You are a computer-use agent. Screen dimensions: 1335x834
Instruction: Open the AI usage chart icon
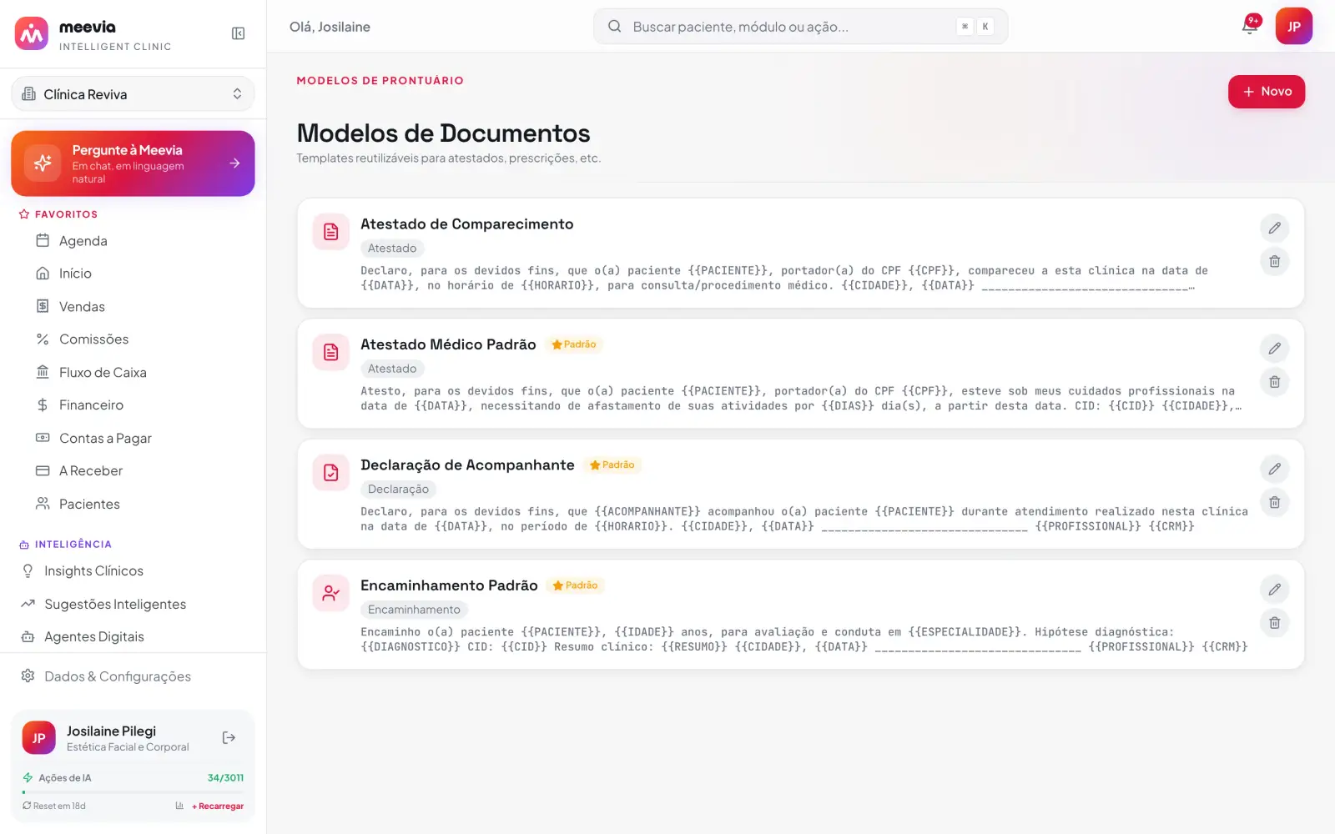[179, 806]
